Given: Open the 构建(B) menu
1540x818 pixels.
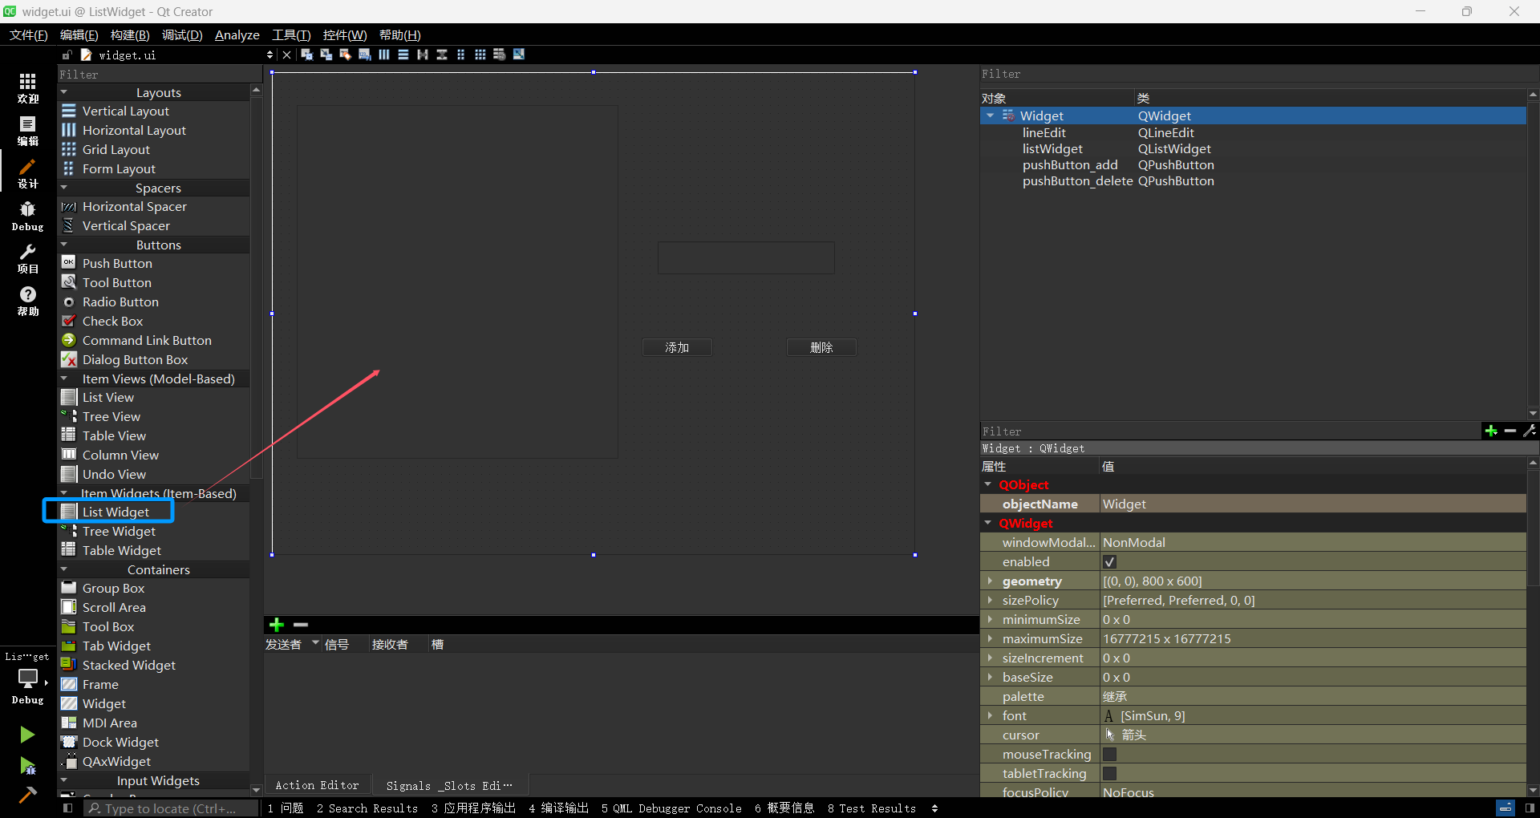Looking at the screenshot, I should (130, 34).
